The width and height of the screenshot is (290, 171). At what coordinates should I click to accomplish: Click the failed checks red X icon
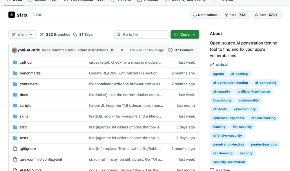(x=122, y=50)
